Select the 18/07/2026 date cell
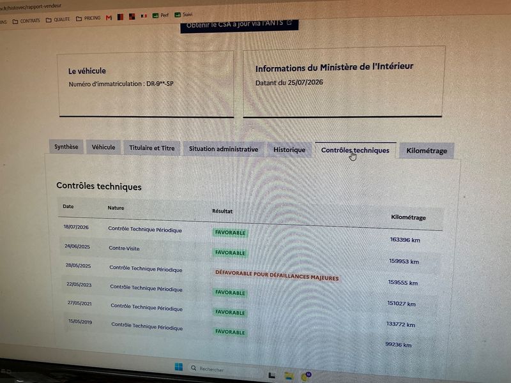 pos(76,227)
